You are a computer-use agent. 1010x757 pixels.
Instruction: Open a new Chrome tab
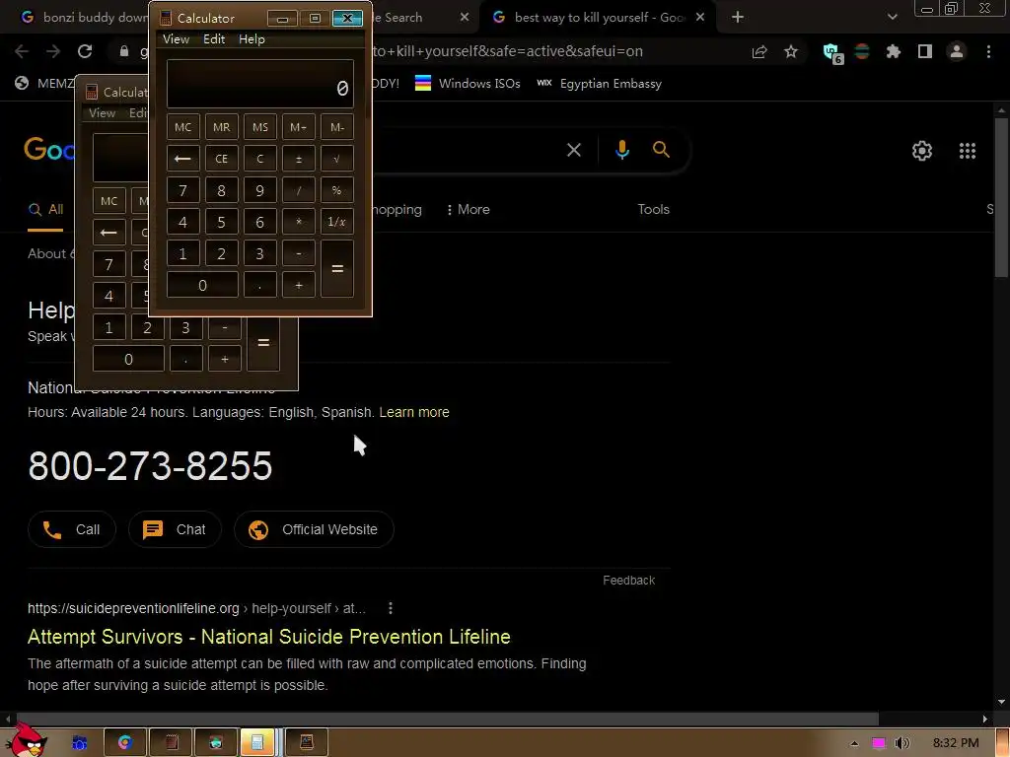[x=738, y=18]
